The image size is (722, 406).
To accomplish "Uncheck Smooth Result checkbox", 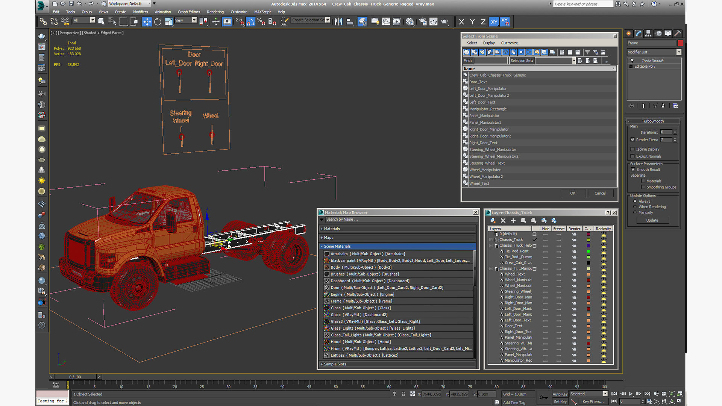I will click(x=633, y=170).
